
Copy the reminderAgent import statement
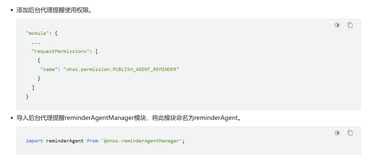pyautogui.click(x=350, y=133)
